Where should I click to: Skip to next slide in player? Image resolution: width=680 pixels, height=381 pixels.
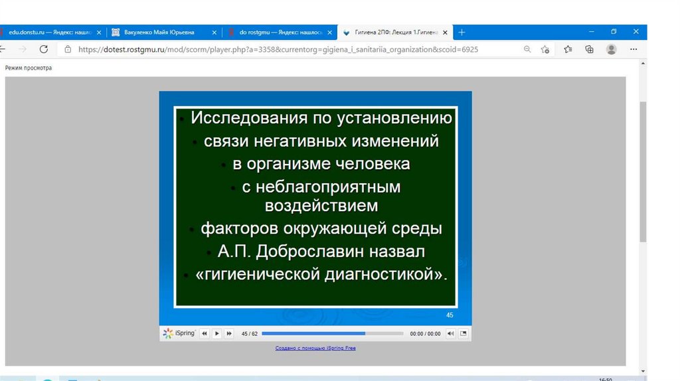point(229,333)
